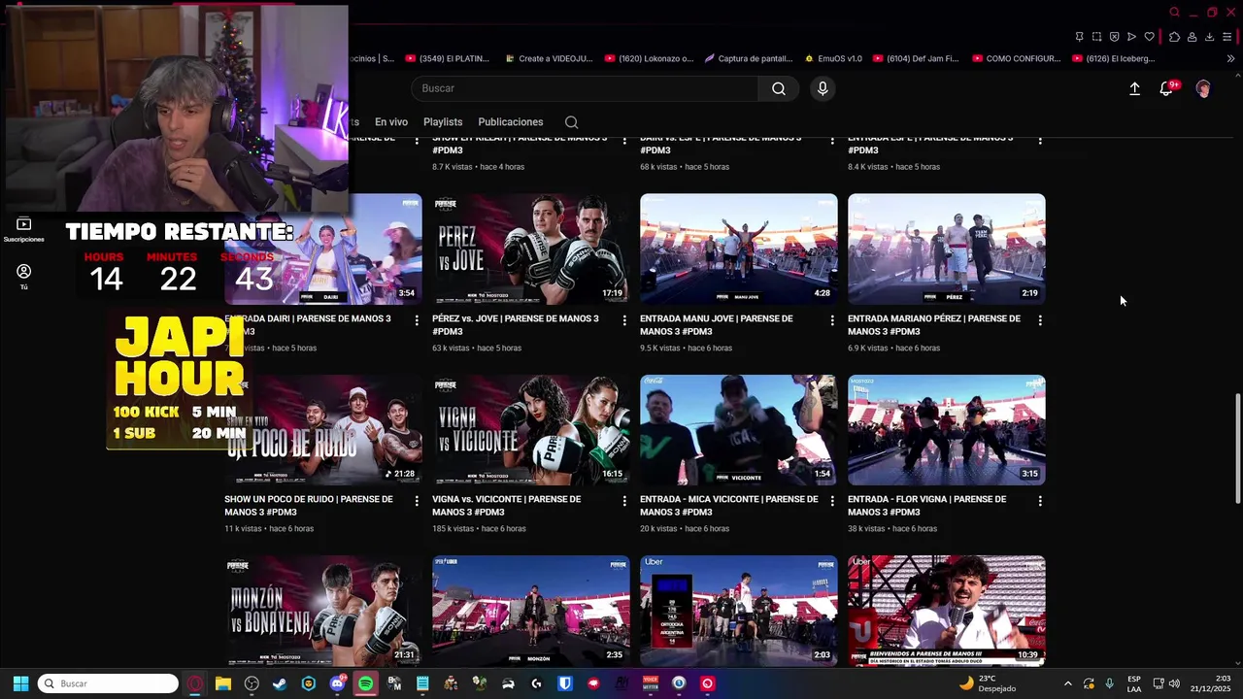Click the page vertical scrollbar thumb
Viewport: 1243px width, 699px height.
pyautogui.click(x=1237, y=448)
